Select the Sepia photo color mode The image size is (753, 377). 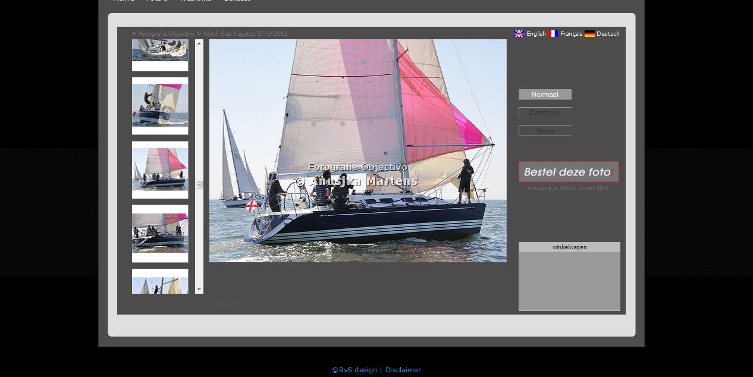(545, 131)
